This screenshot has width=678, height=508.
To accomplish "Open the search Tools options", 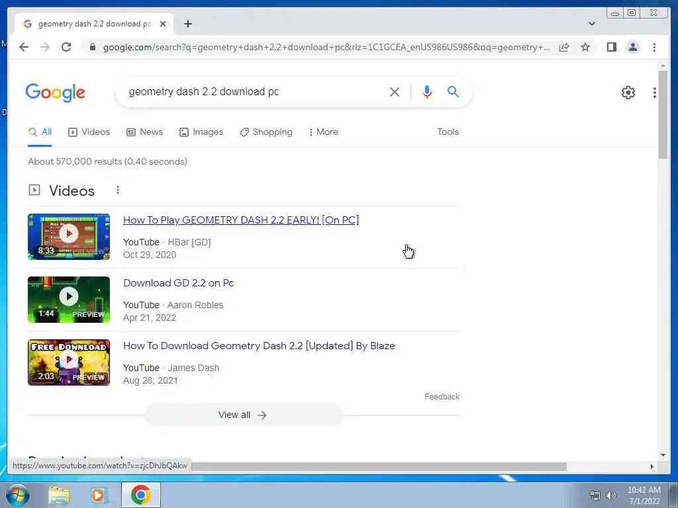I will 448,132.
